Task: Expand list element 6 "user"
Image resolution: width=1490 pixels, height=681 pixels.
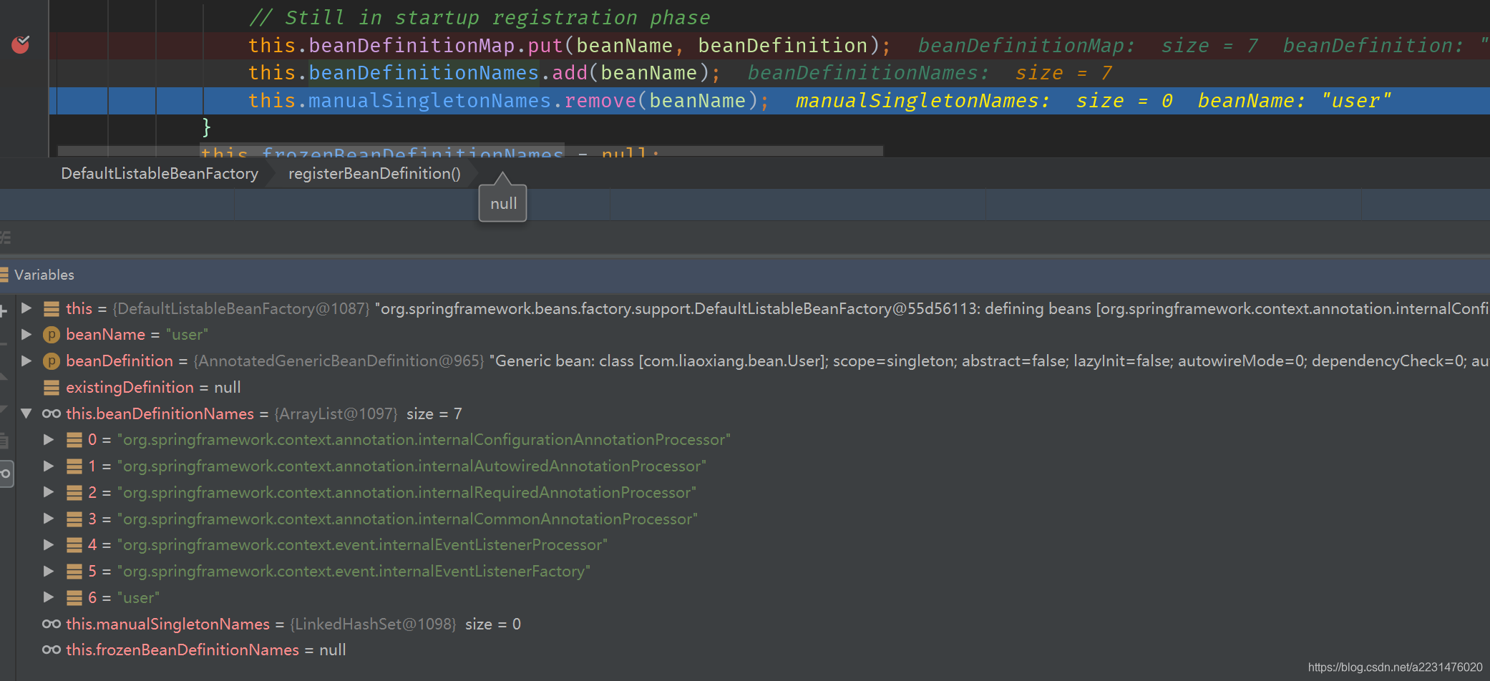Action: (x=49, y=597)
